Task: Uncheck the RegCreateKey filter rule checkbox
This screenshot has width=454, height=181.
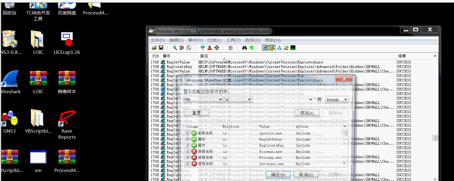Action: click(x=188, y=145)
